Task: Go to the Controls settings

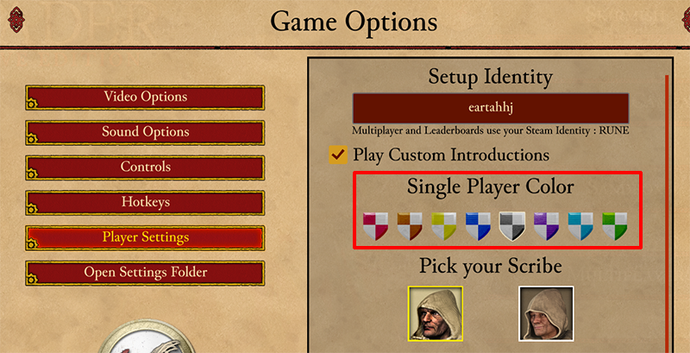Action: (x=145, y=167)
